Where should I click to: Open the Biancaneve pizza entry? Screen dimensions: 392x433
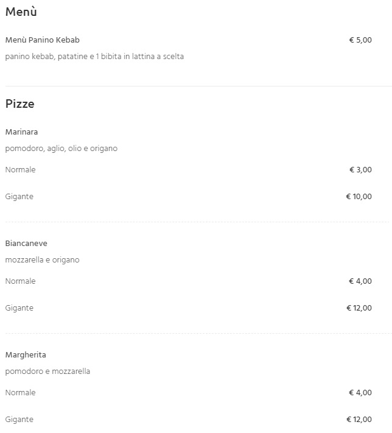[x=26, y=244]
